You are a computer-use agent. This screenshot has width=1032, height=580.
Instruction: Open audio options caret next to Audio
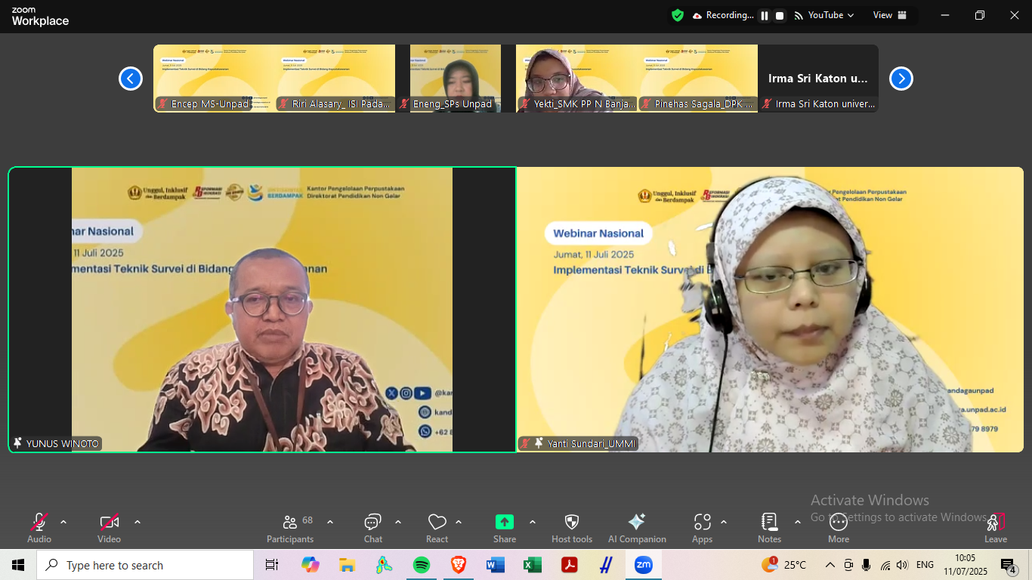pos(63,522)
